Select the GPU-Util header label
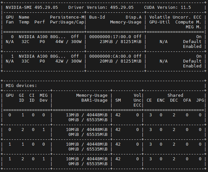Screen dimensions: 208x172 pos(160,22)
